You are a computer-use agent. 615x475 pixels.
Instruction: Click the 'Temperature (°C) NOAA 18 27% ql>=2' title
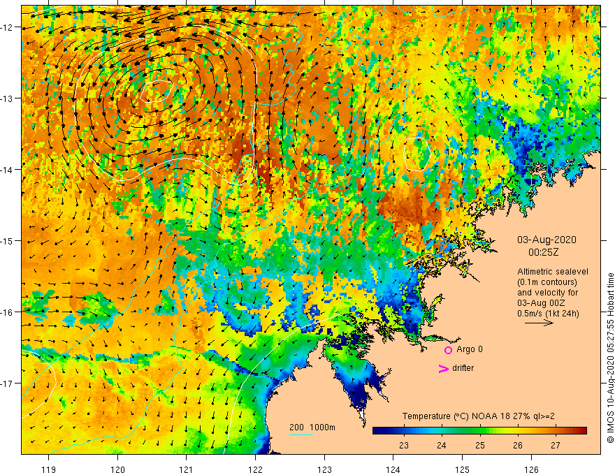point(479,416)
